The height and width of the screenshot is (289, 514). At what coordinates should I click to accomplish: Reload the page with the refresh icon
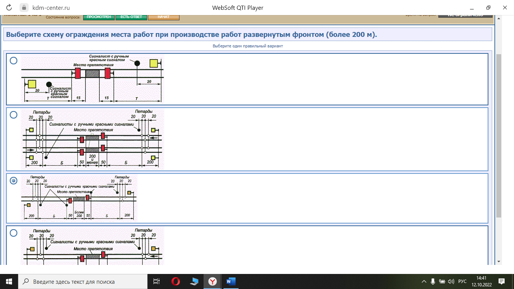10,8
